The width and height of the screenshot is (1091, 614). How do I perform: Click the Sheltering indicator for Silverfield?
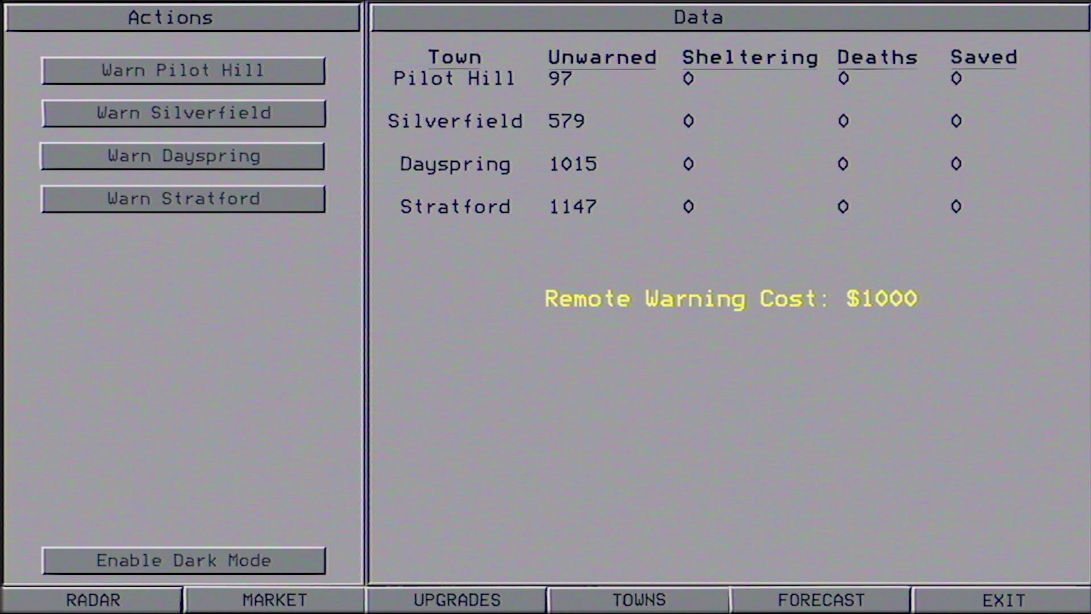point(688,121)
